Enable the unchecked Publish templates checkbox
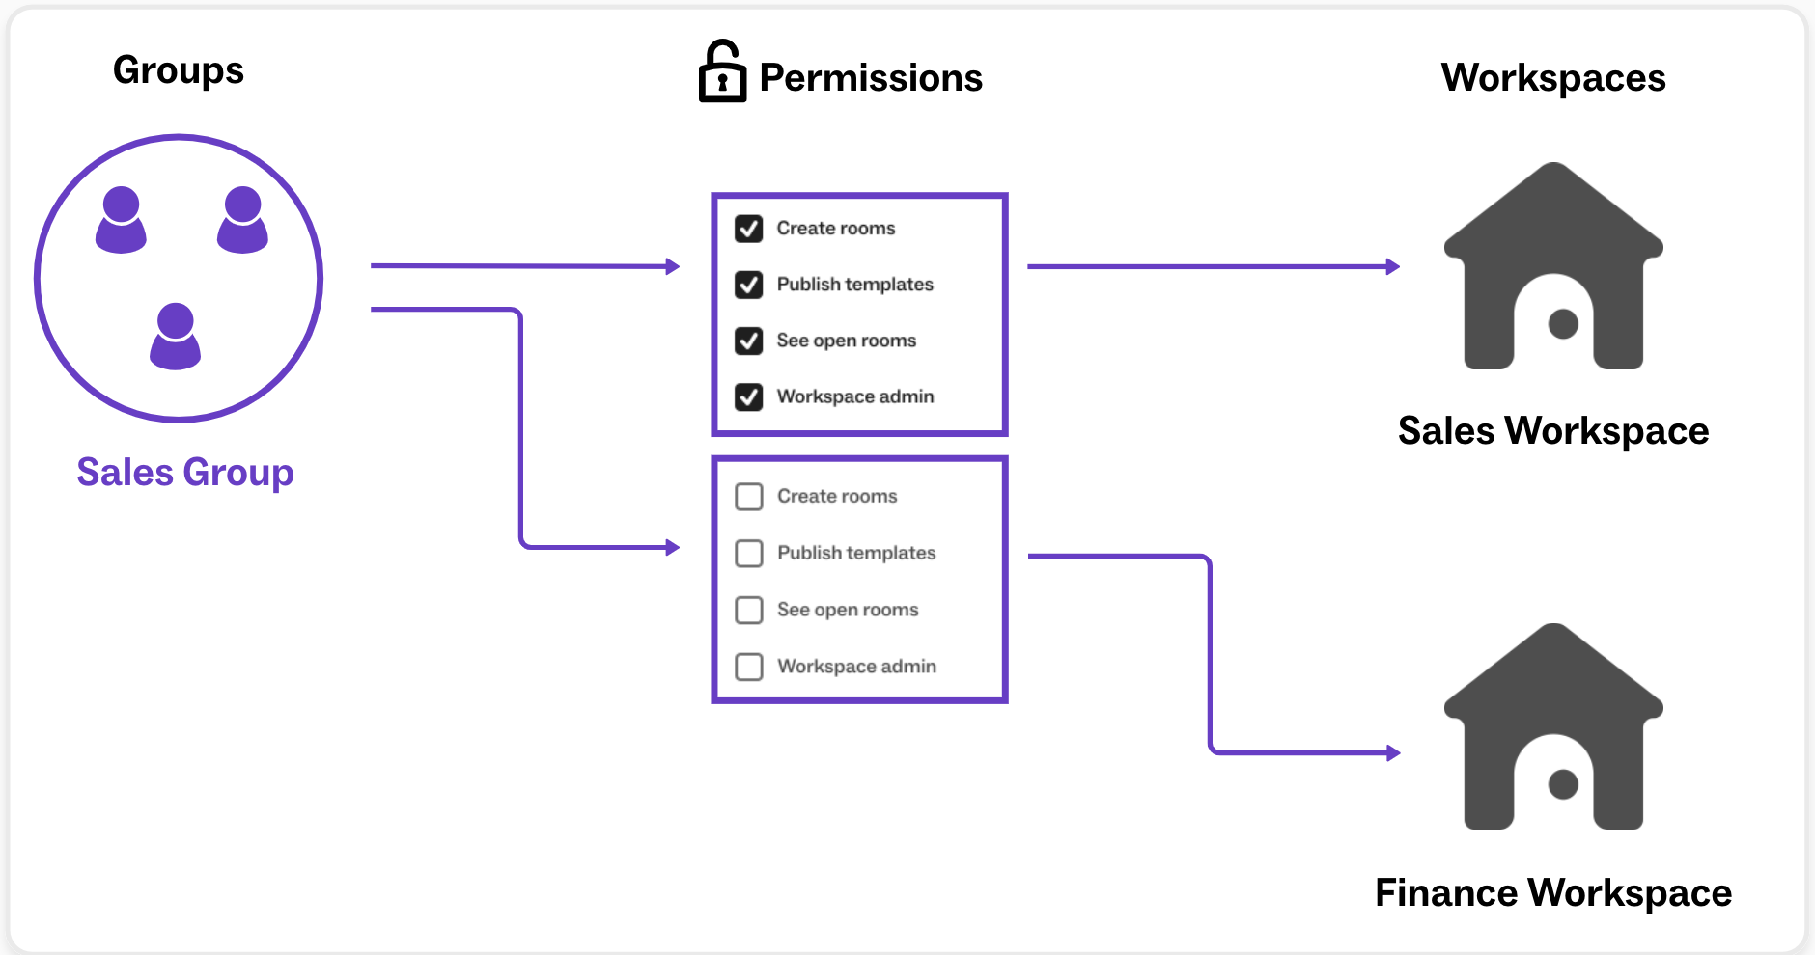 click(x=749, y=553)
